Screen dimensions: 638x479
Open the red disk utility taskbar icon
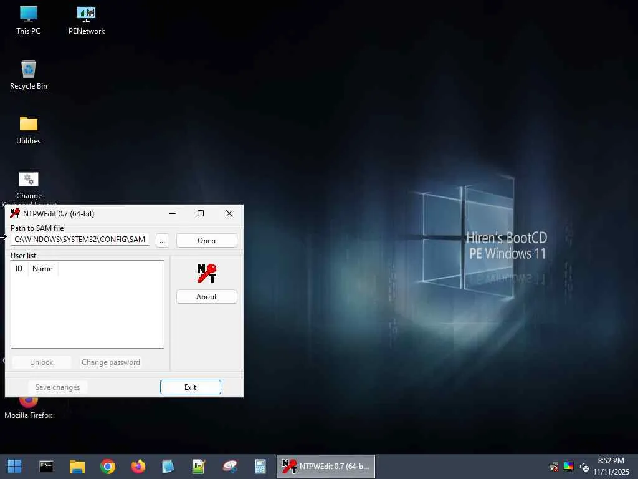(230, 467)
